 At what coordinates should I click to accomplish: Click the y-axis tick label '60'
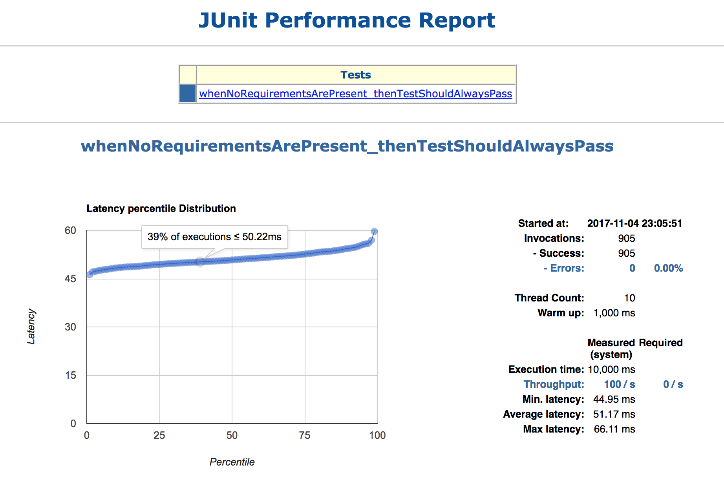tap(70, 230)
